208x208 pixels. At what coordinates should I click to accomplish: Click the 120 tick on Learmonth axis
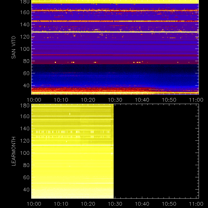tap(25, 141)
